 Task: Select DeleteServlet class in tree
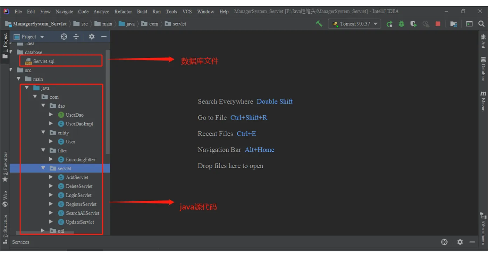(79, 186)
